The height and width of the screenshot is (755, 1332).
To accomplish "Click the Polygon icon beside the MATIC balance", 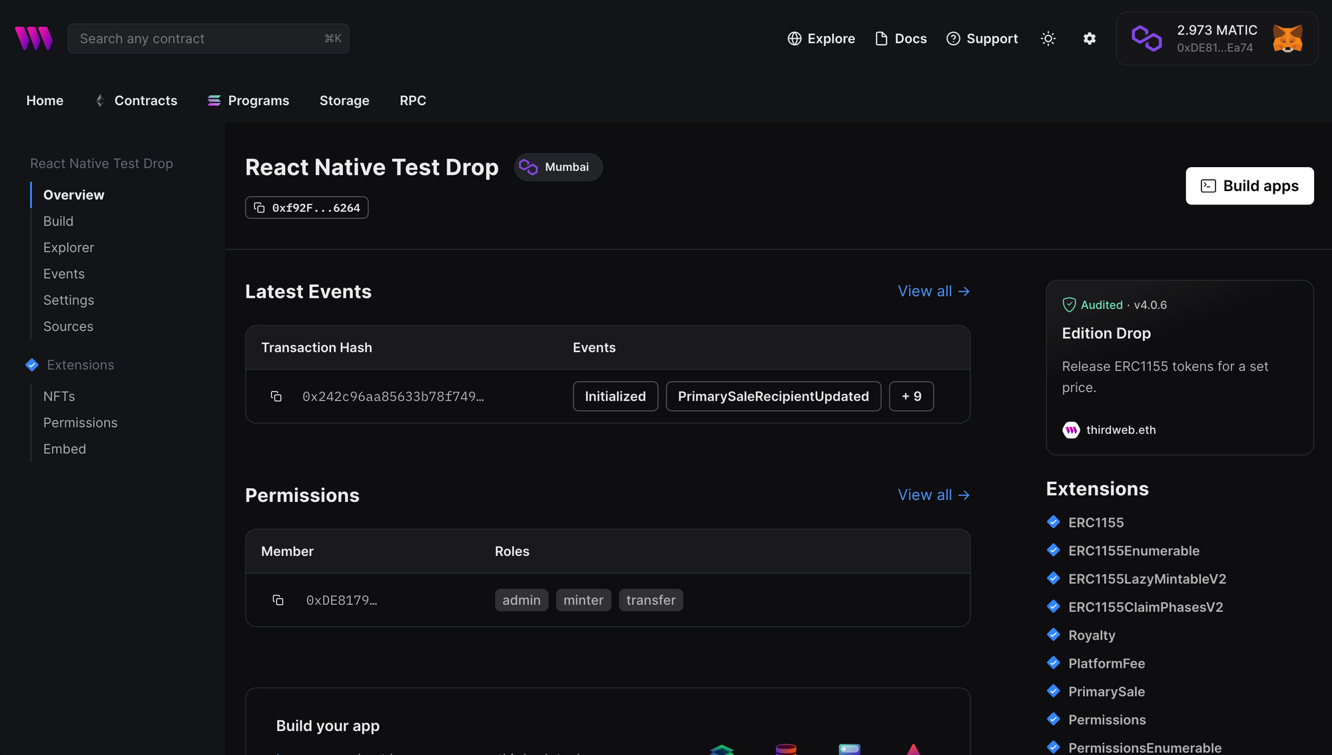I will (1148, 38).
